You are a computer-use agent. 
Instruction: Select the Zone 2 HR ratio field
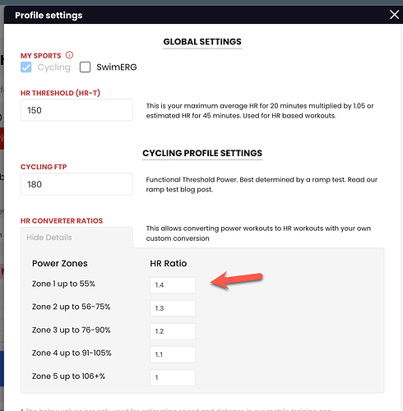[x=173, y=308]
